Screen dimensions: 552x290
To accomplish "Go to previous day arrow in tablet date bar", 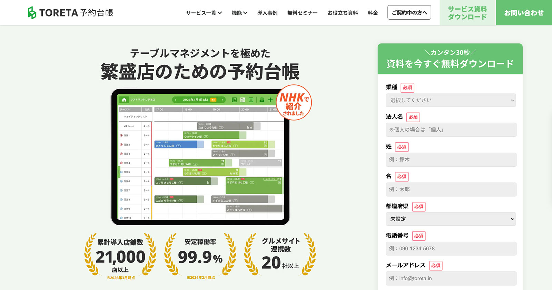I will click(176, 100).
